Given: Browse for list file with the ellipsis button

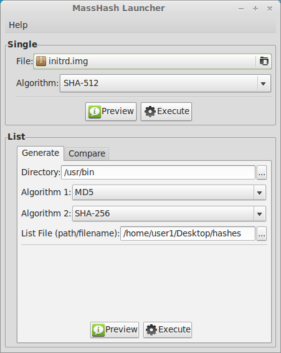Looking at the screenshot, I should (x=262, y=234).
